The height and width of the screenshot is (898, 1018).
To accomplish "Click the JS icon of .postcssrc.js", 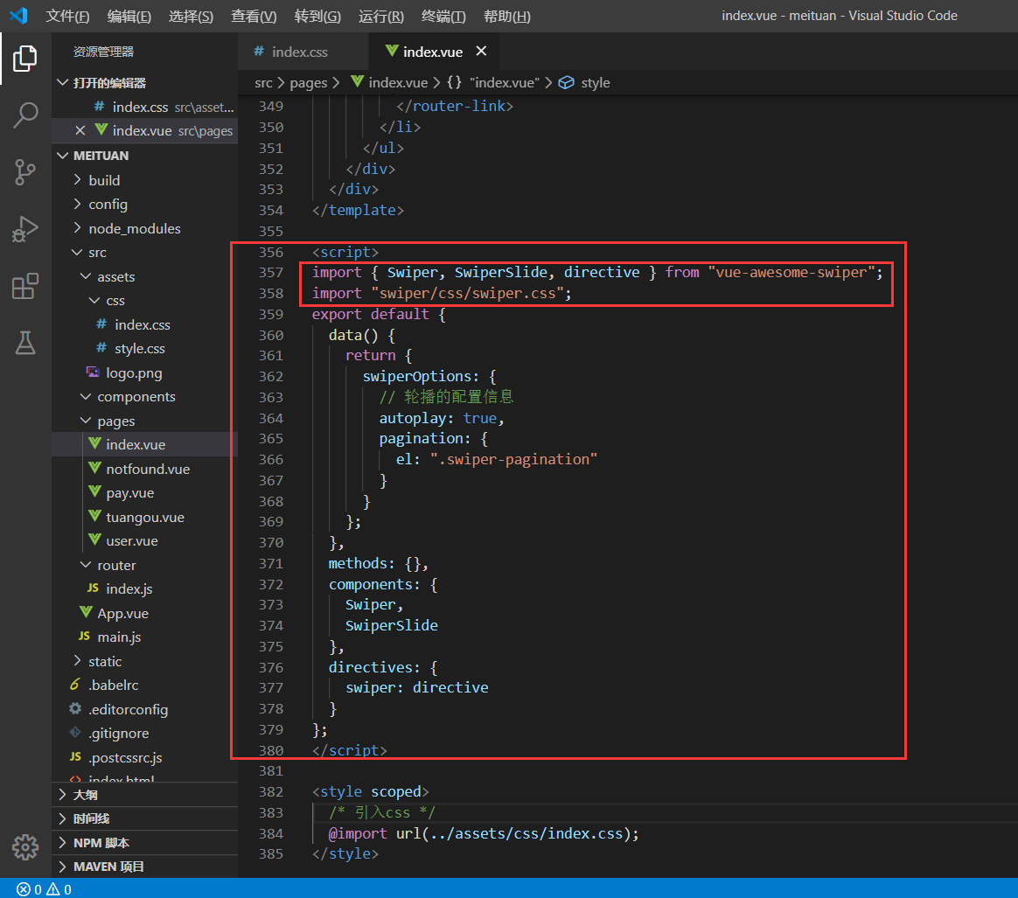I will [75, 756].
